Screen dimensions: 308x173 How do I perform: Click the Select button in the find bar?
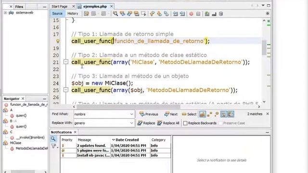point(189,114)
